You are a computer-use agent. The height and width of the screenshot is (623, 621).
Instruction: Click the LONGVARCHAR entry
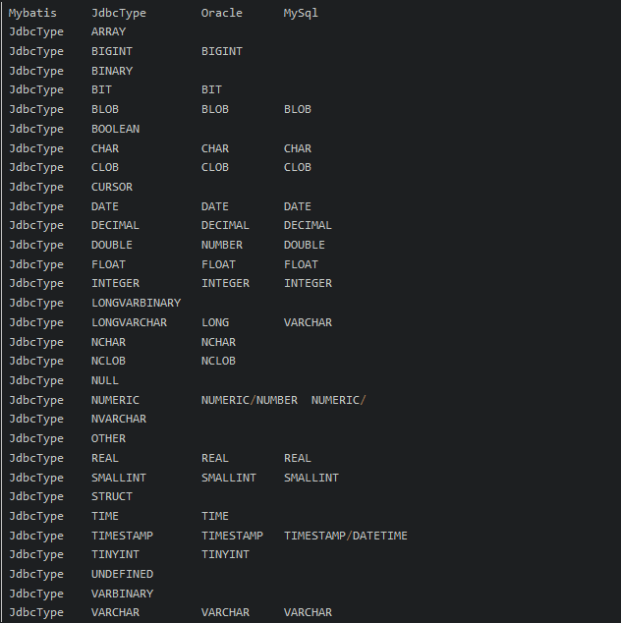pyautogui.click(x=129, y=322)
